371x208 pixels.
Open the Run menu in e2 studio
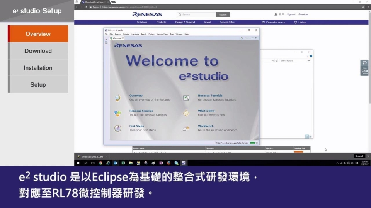172,34
